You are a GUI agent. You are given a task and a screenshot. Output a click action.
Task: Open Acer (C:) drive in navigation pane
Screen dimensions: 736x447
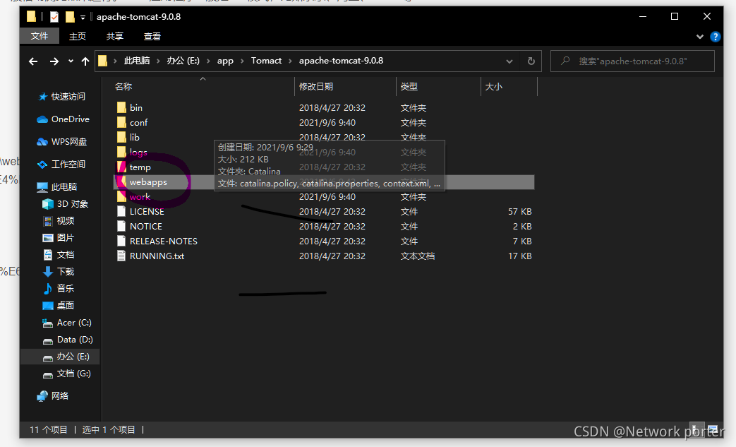[x=74, y=323]
